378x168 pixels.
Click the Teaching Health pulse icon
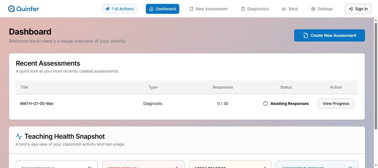click(19, 136)
